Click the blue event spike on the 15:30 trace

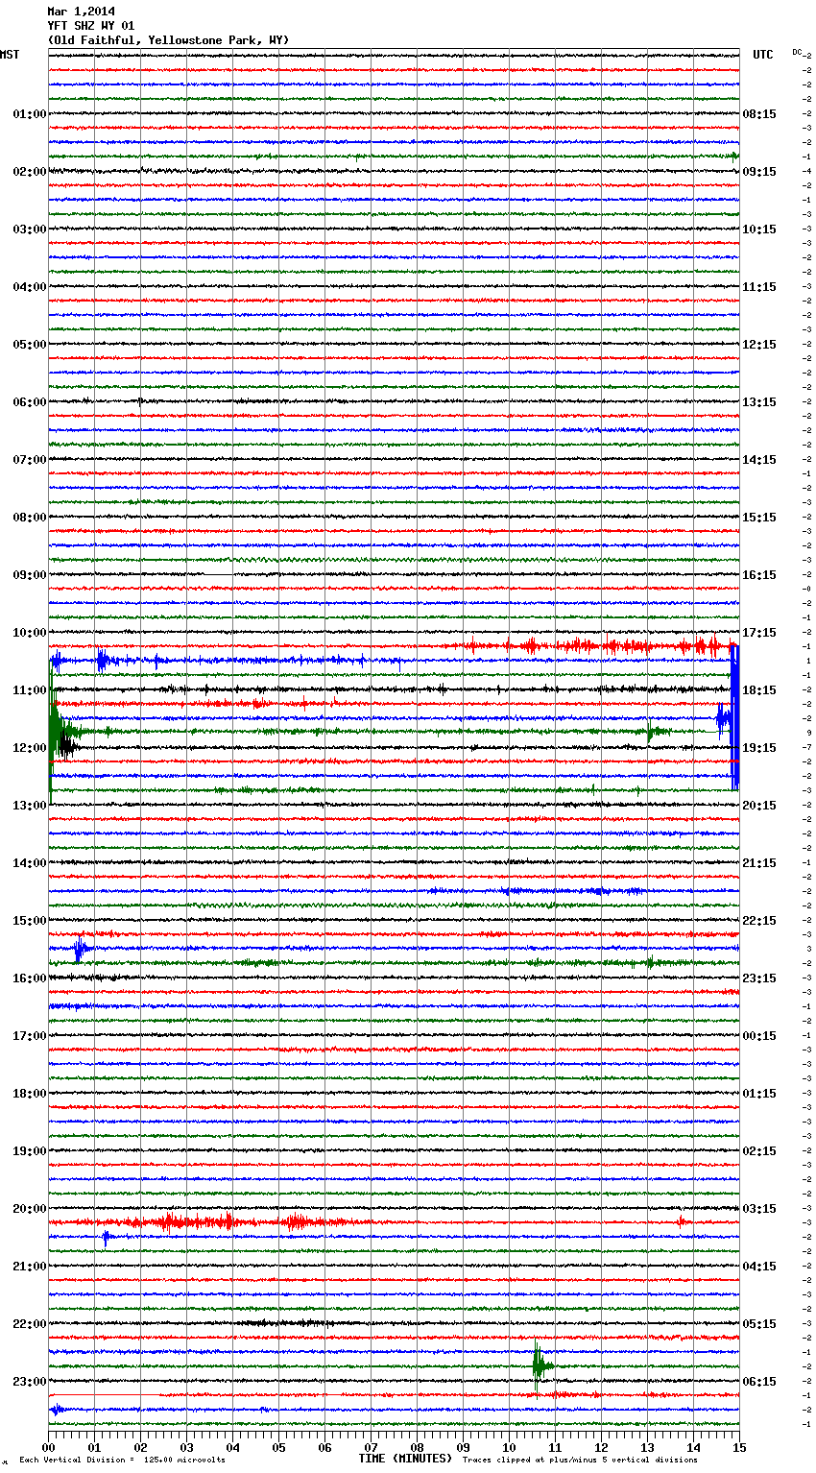coord(81,950)
